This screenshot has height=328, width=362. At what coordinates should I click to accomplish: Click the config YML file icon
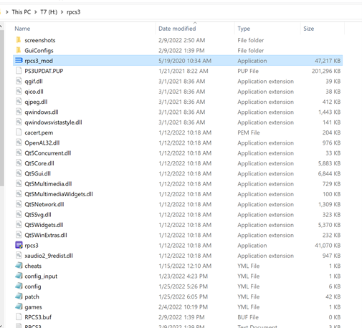(19, 286)
